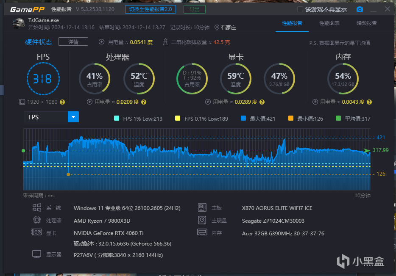The width and height of the screenshot is (396, 276).
Task: Click the main disk drive icon
Action: (202, 220)
